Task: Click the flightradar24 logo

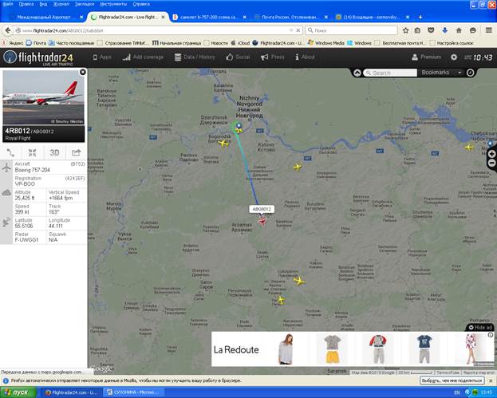Action: tap(38, 57)
